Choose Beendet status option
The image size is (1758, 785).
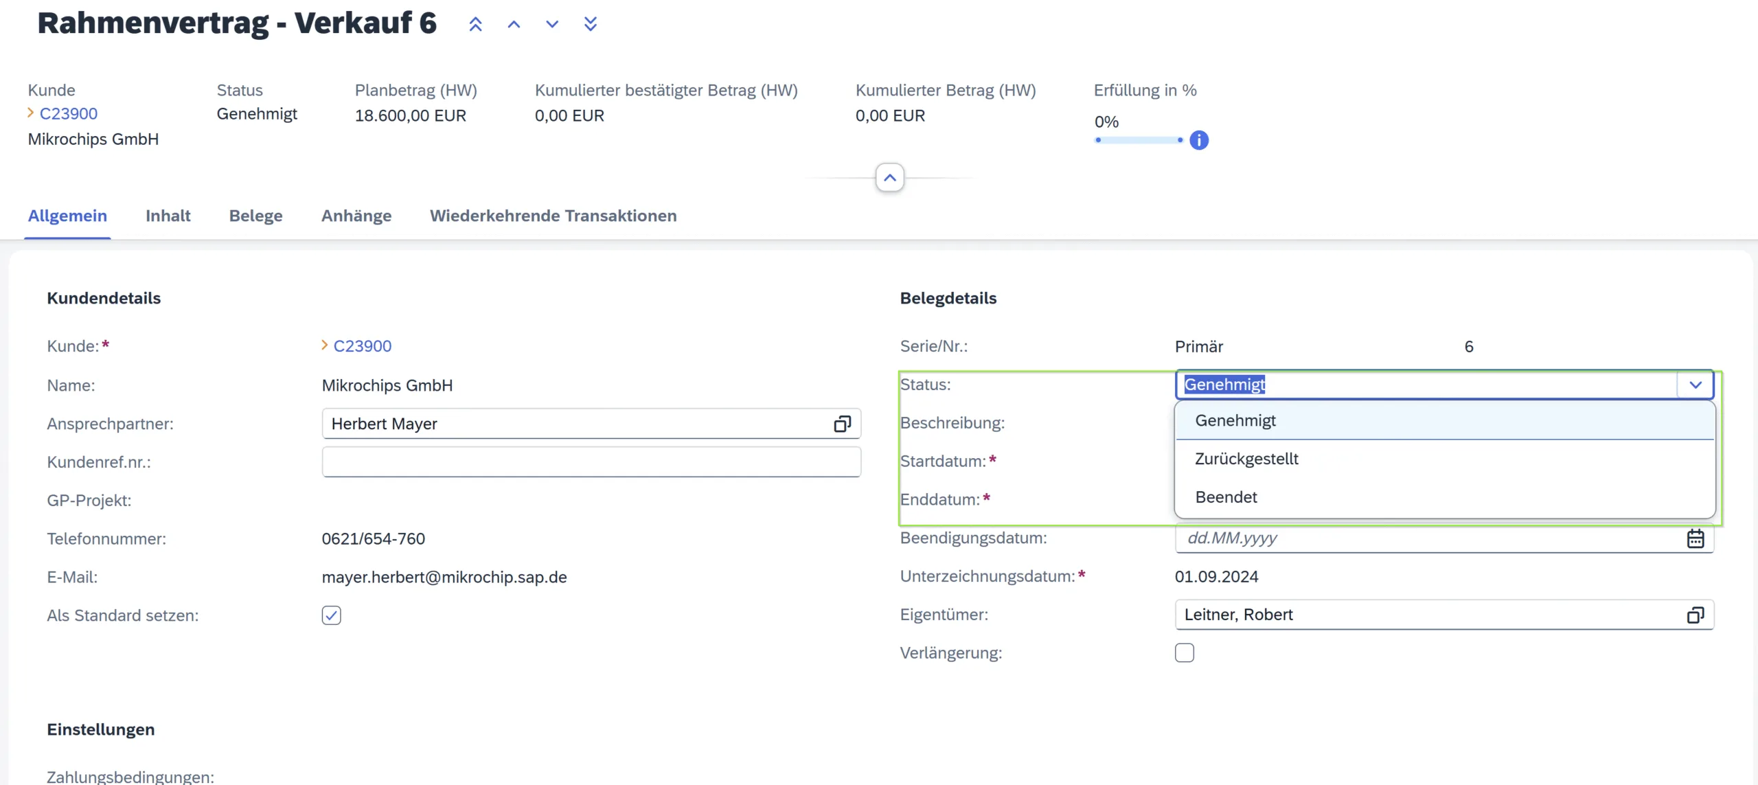coord(1226,497)
